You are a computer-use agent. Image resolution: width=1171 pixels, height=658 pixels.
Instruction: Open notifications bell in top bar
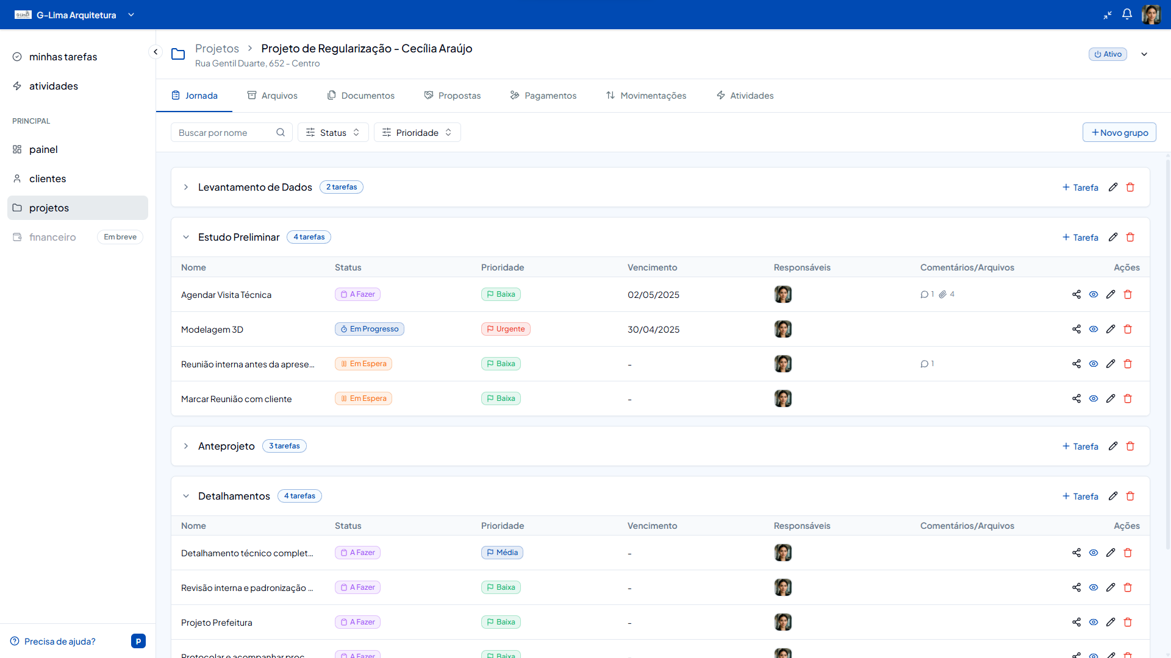pos(1127,15)
